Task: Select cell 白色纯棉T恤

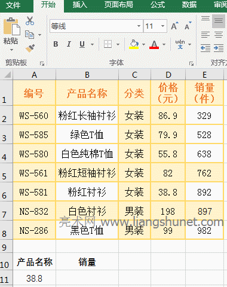Action: pyautogui.click(x=87, y=154)
